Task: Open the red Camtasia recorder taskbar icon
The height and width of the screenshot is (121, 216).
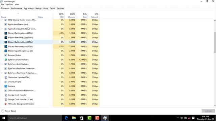Action: 97,118
